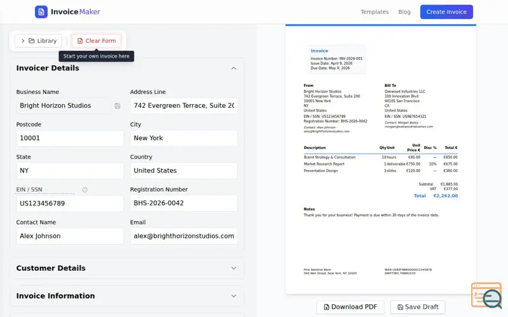Viewport: 508px width, 317px height.
Task: Click the save icon in Business Name field
Action: pos(117,106)
